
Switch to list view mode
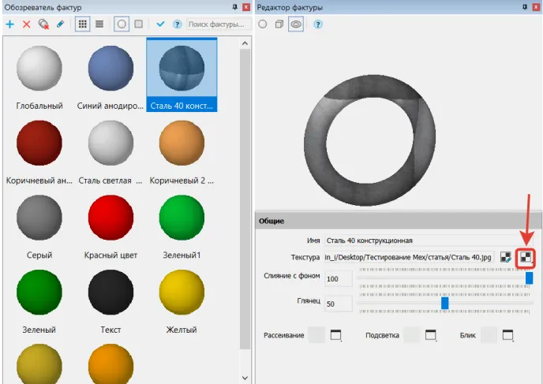point(99,24)
